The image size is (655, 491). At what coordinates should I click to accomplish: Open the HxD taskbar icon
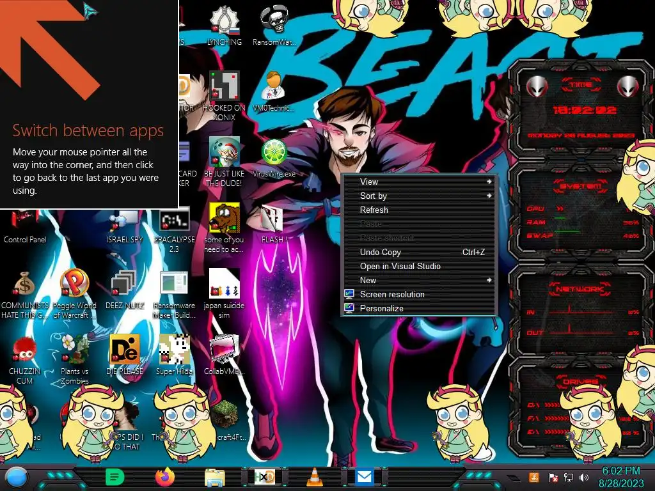265,477
